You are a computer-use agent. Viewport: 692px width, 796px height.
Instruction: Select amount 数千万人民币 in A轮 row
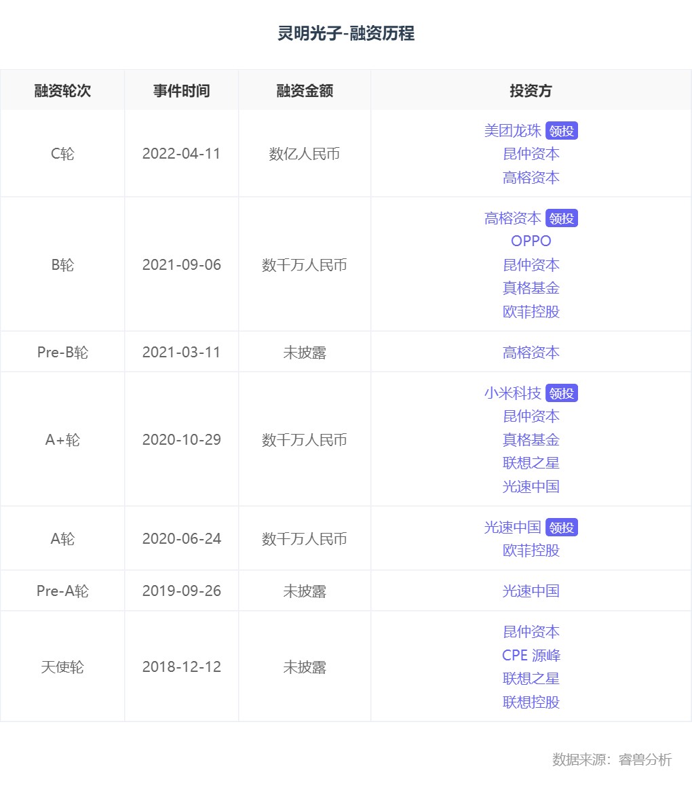pyautogui.click(x=305, y=538)
